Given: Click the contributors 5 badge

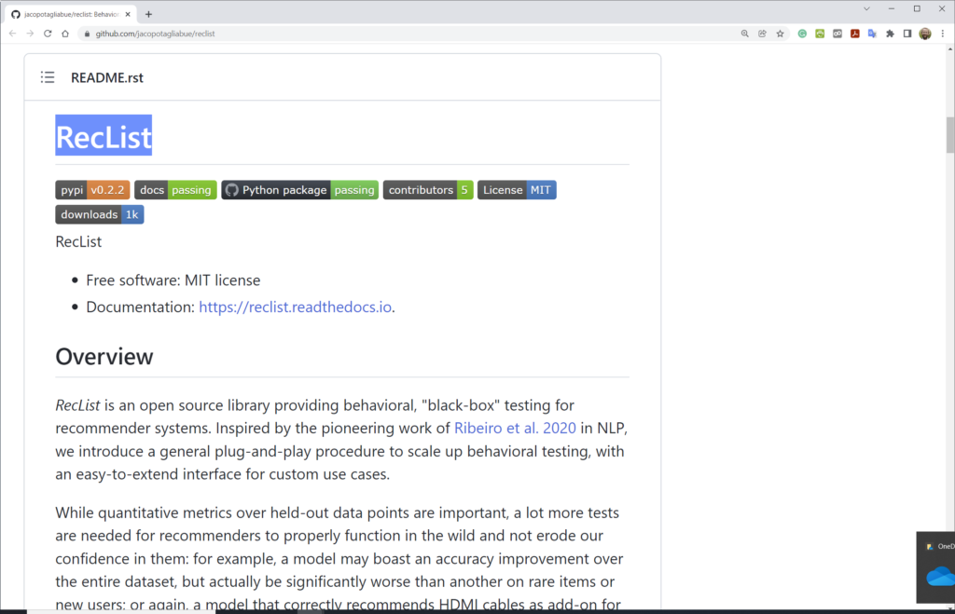Looking at the screenshot, I should coord(428,190).
